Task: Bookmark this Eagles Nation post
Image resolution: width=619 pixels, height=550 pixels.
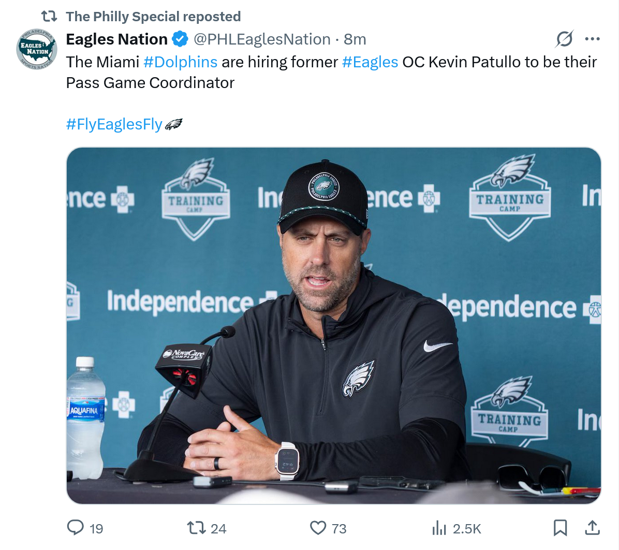Action: pyautogui.click(x=560, y=528)
